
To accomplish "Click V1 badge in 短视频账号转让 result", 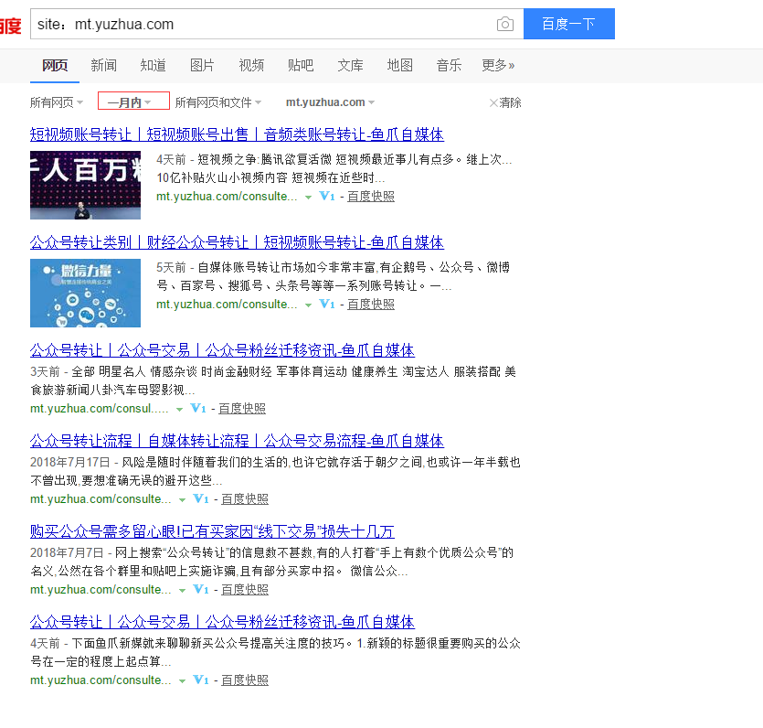I will (327, 197).
